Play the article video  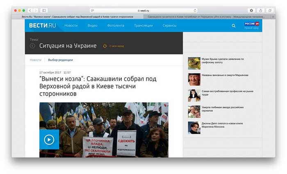click(x=49, y=140)
